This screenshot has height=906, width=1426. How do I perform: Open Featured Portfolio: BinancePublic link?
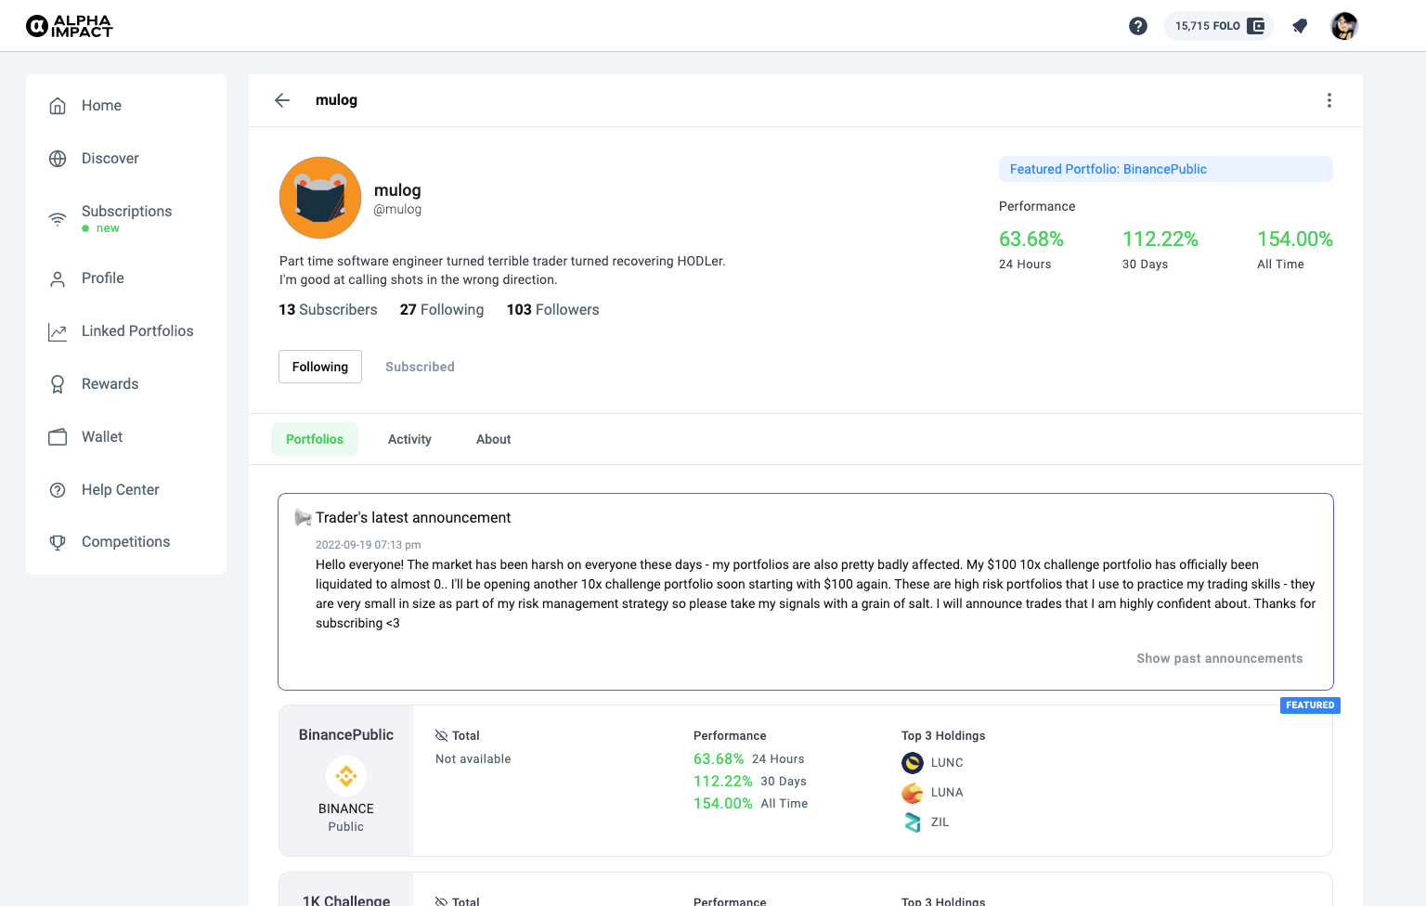tap(1166, 169)
